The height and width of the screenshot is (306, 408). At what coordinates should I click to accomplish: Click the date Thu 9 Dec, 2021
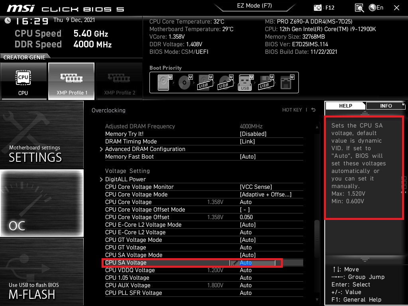click(74, 20)
